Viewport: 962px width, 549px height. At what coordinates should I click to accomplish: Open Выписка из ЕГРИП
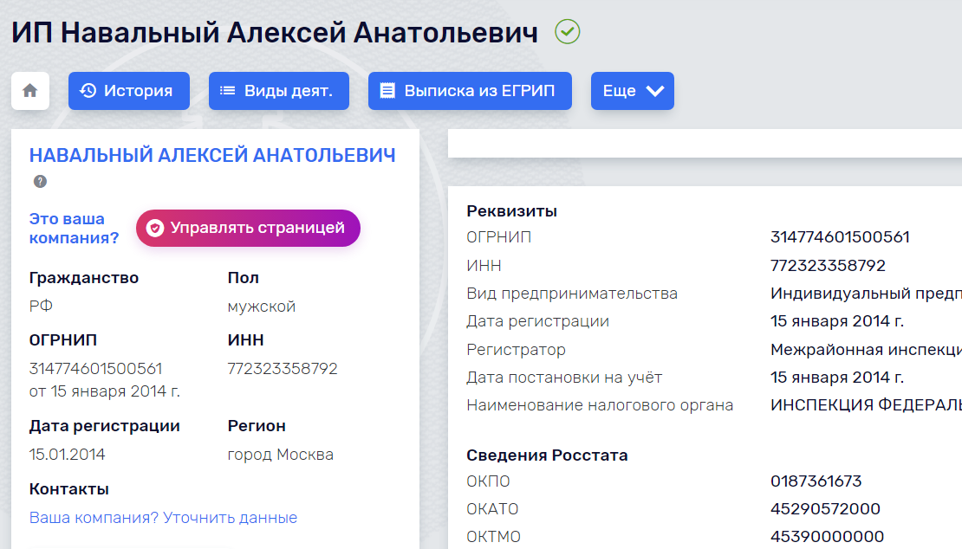pos(470,91)
